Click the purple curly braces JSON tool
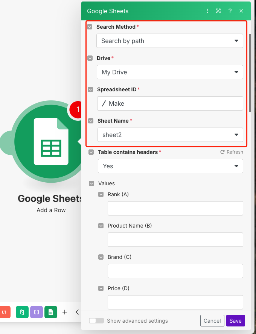The width and height of the screenshot is (256, 334). (x=37, y=312)
